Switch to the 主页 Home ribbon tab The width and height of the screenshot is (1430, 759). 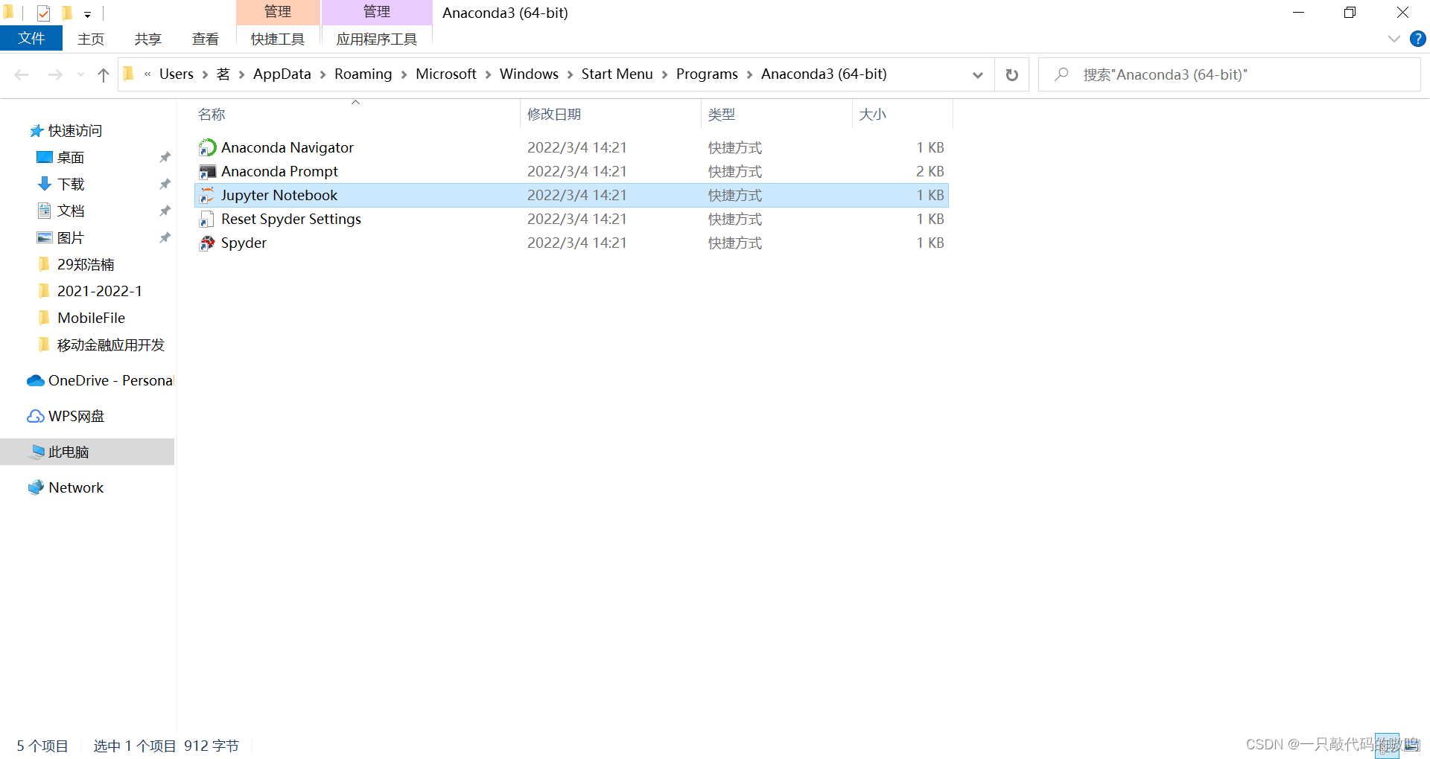(91, 39)
